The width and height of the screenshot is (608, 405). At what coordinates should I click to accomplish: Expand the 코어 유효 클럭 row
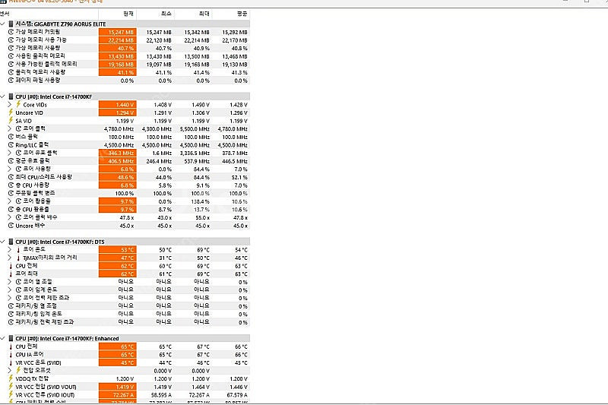pos(10,153)
